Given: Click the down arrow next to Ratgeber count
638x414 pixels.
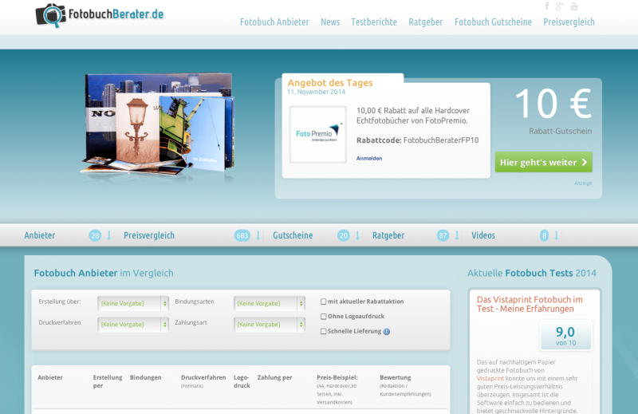Looking at the screenshot, I should tap(457, 235).
